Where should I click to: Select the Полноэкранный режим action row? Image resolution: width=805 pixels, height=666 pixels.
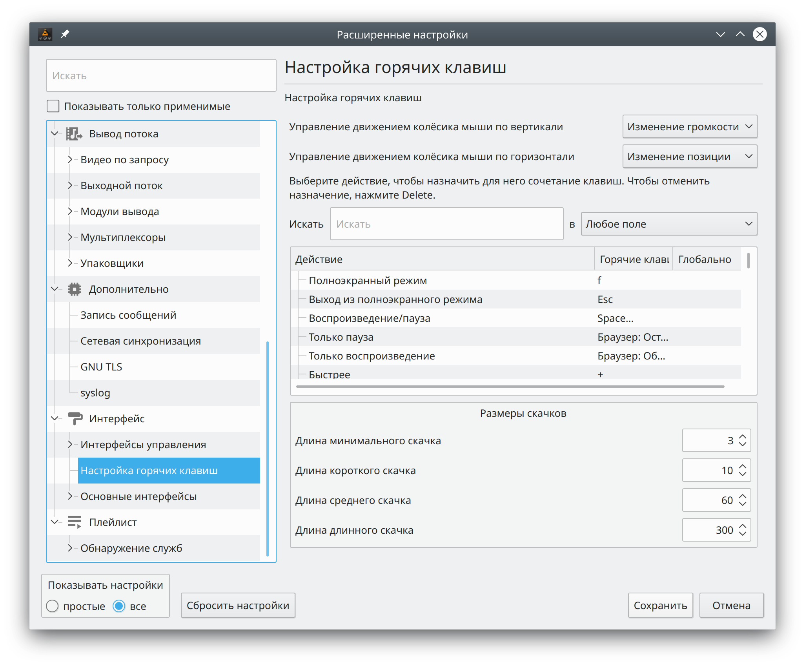pyautogui.click(x=516, y=281)
